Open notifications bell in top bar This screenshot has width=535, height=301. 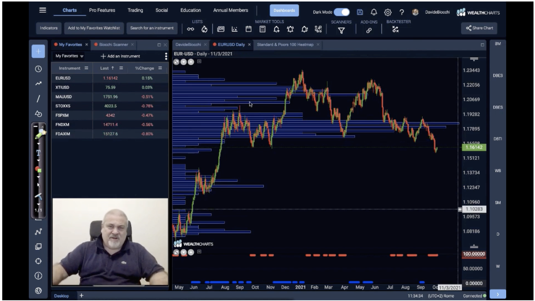[x=373, y=12]
